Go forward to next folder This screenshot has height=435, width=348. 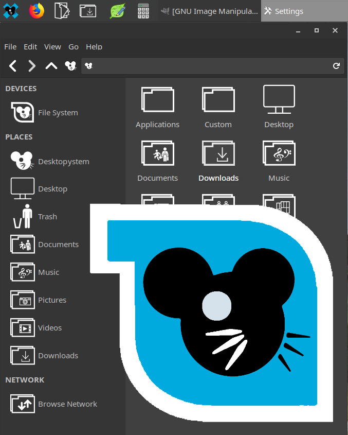pyautogui.click(x=32, y=66)
